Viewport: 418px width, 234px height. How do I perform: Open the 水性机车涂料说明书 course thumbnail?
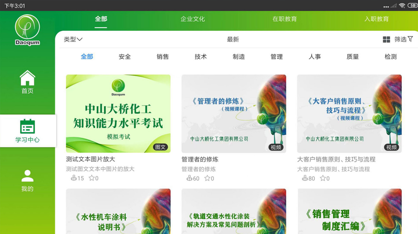coord(118,212)
